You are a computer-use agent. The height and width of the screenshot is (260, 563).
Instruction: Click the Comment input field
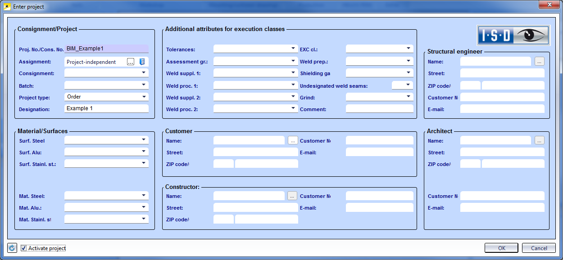(x=379, y=108)
